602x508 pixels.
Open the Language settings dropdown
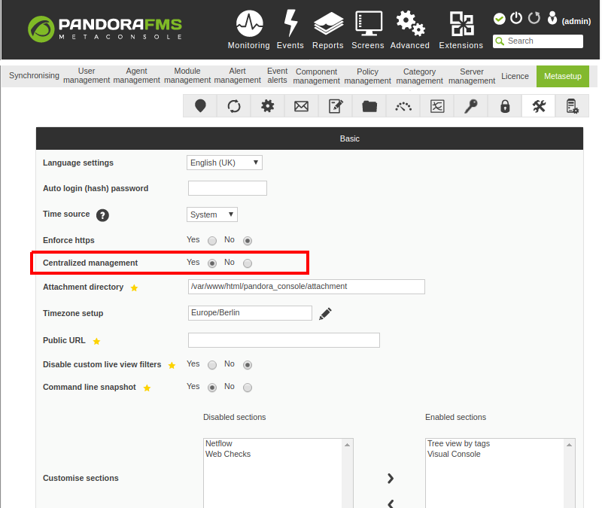coord(224,163)
